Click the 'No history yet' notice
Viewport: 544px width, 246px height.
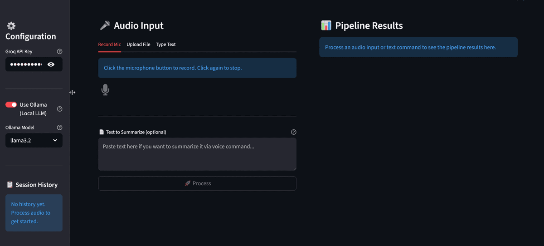pos(34,213)
